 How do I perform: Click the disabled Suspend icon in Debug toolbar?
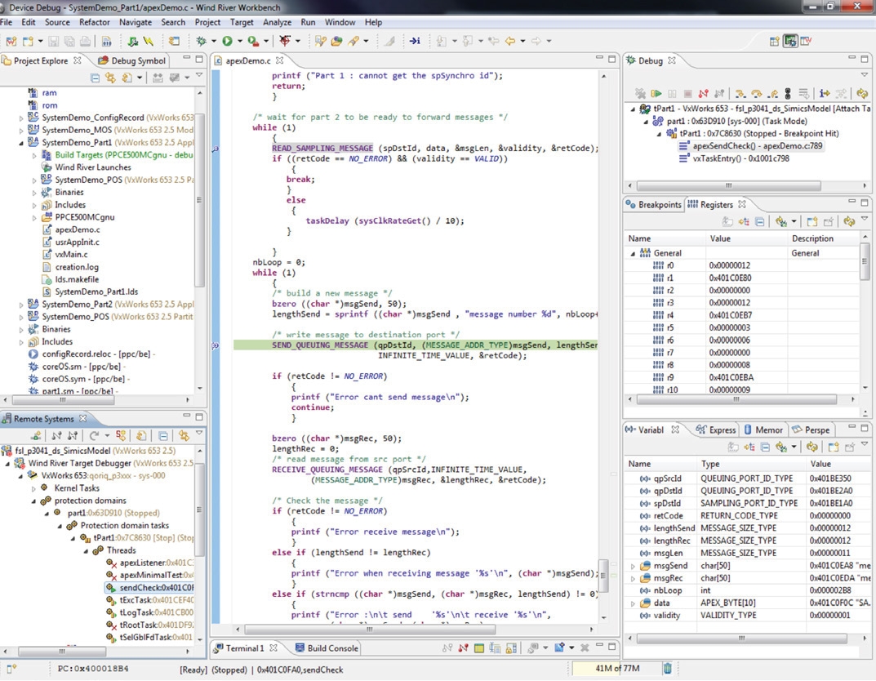(x=672, y=93)
